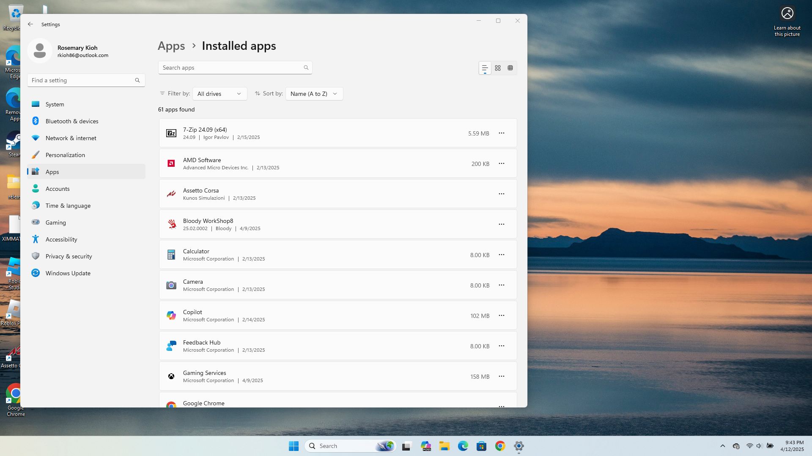Viewport: 812px width, 456px height.
Task: Open options menu for Camera
Action: 501,285
